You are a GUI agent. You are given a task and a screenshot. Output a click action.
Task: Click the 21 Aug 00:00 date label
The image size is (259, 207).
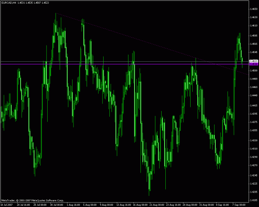(x=157, y=205)
